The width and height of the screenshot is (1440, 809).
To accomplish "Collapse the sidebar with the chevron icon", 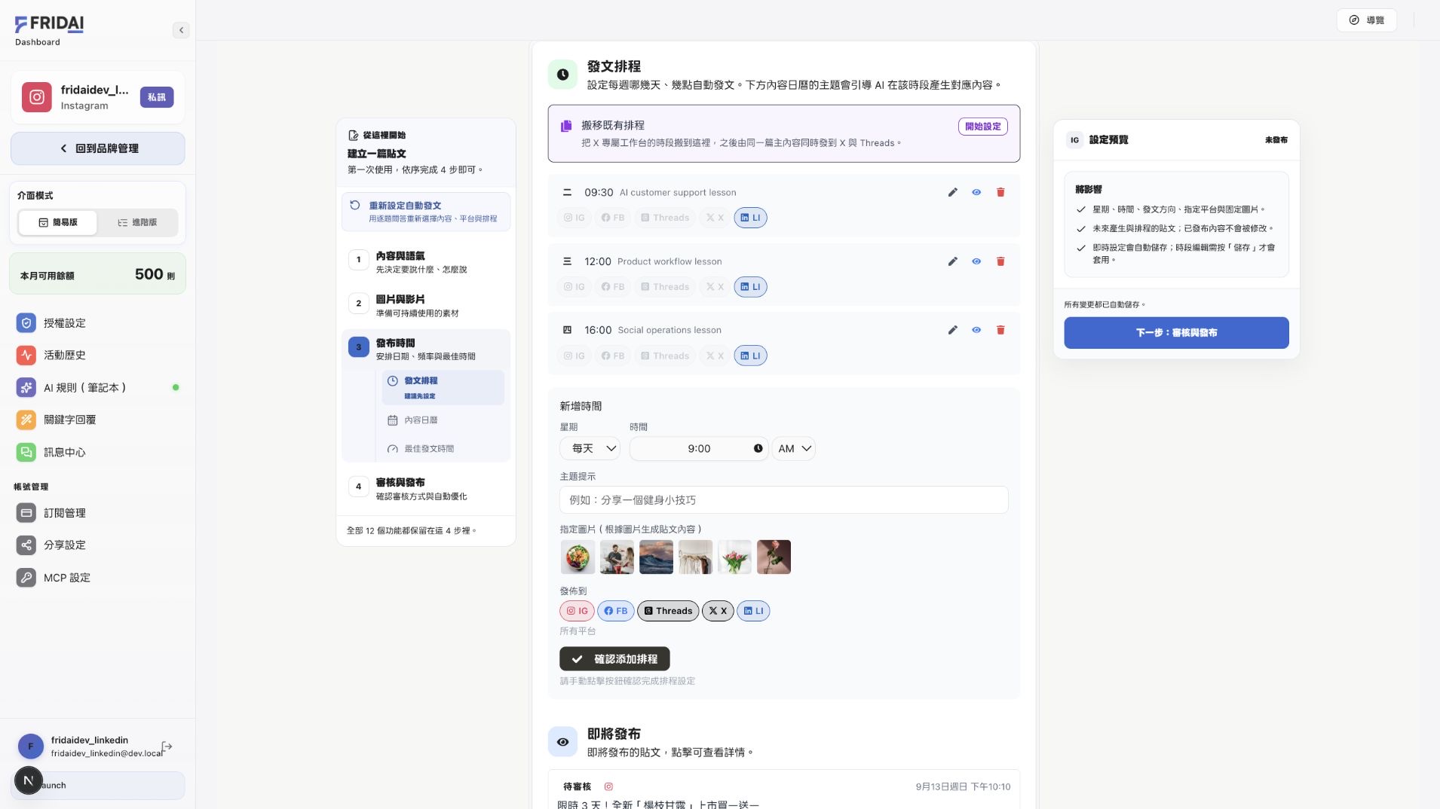I will 181,30.
